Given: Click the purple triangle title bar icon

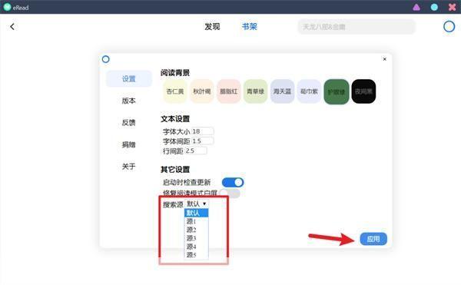Looking at the screenshot, I should click(416, 7).
